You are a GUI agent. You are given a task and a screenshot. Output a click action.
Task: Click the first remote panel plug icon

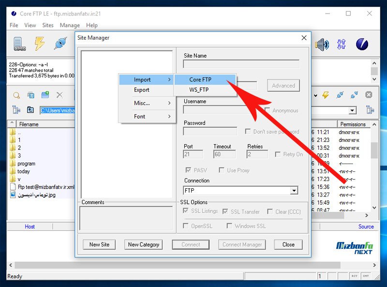[x=340, y=95]
